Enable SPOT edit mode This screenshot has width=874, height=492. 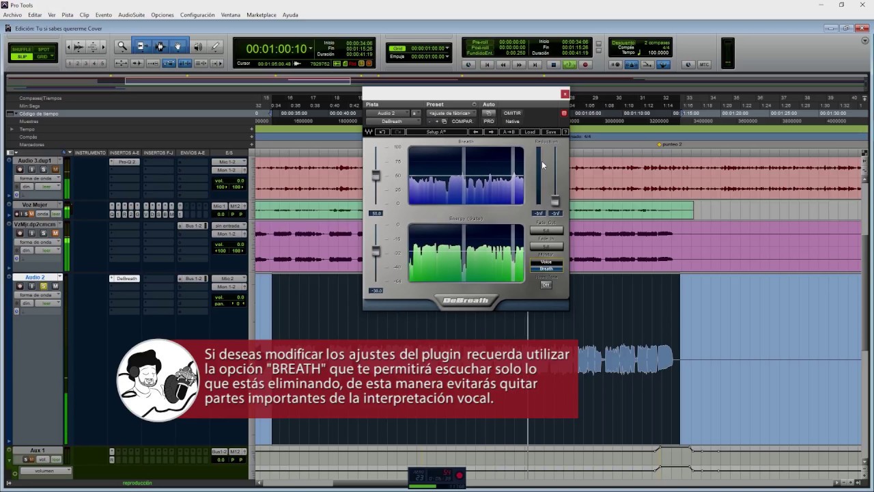tap(43, 49)
